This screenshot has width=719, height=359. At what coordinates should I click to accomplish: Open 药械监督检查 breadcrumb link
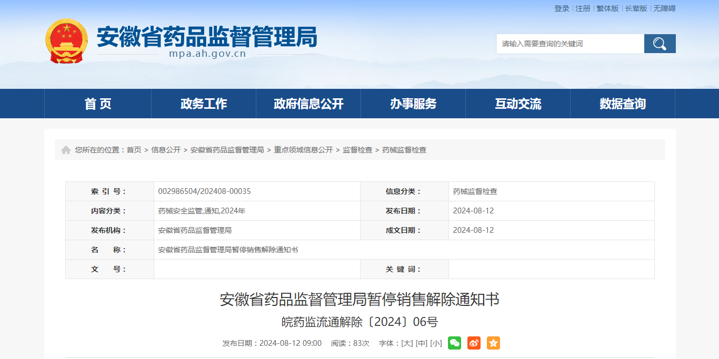[x=404, y=150]
